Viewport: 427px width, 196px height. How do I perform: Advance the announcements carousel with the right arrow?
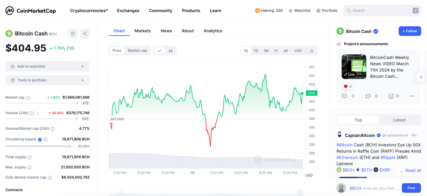pyautogui.click(x=420, y=77)
